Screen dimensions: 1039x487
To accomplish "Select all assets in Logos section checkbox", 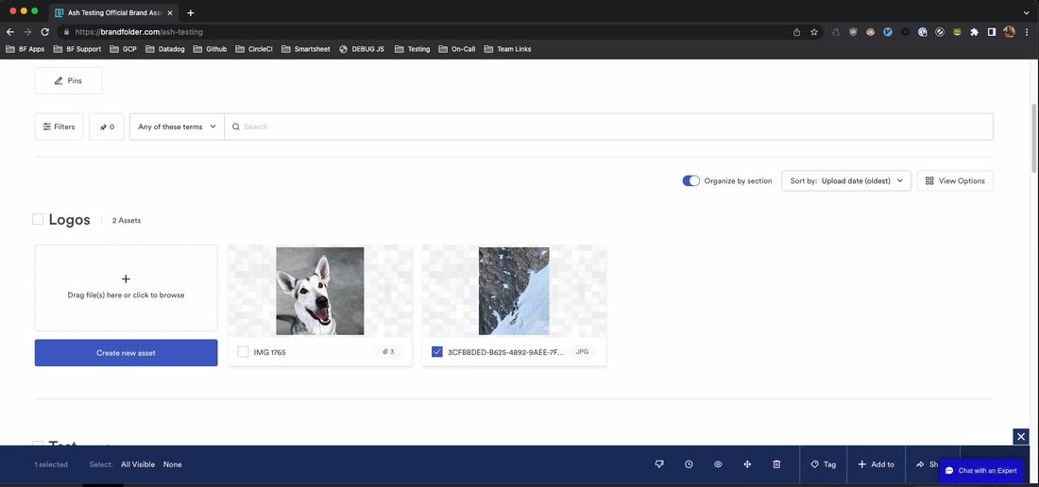I will 38,219.
